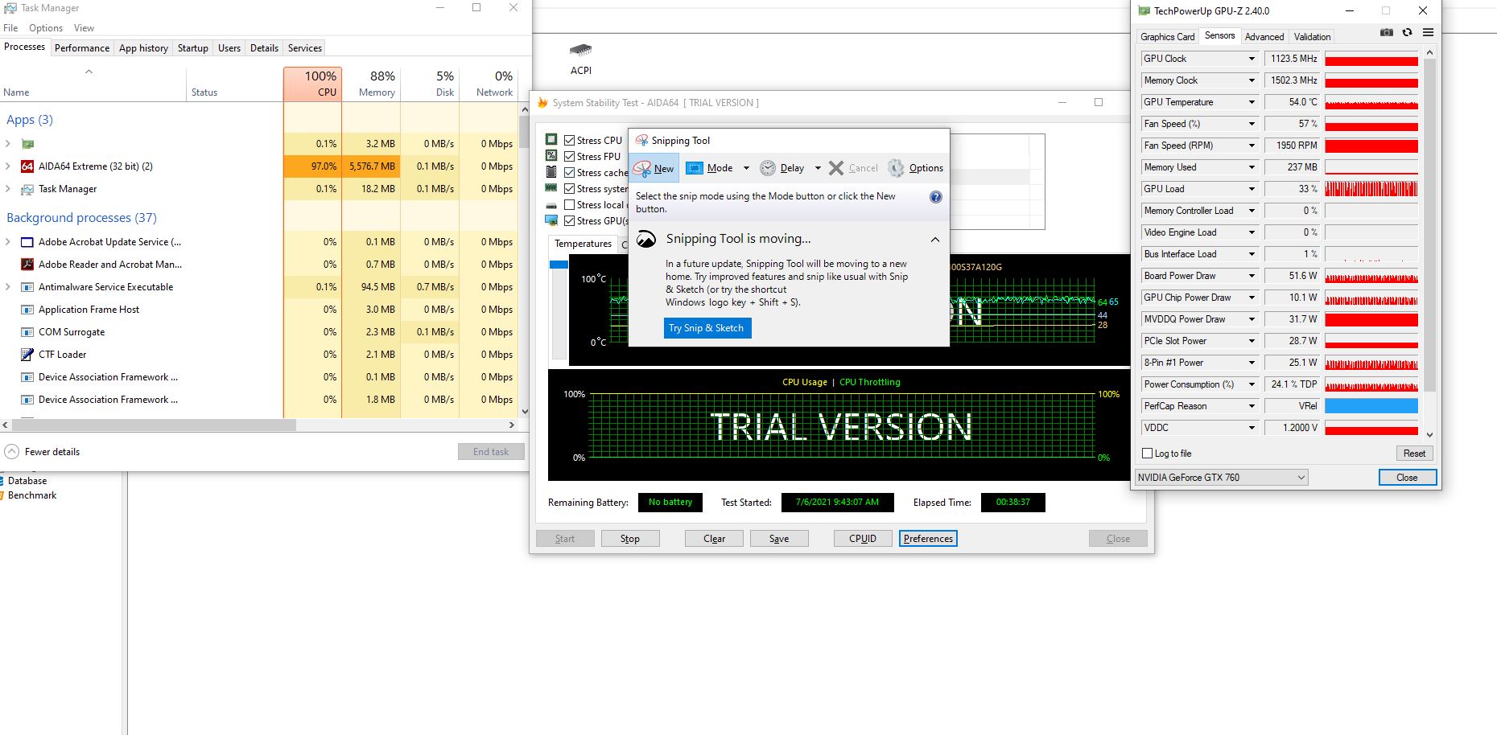Open the Details tab in Task Manager
Viewport: 1497px width, 735px height.
click(264, 48)
